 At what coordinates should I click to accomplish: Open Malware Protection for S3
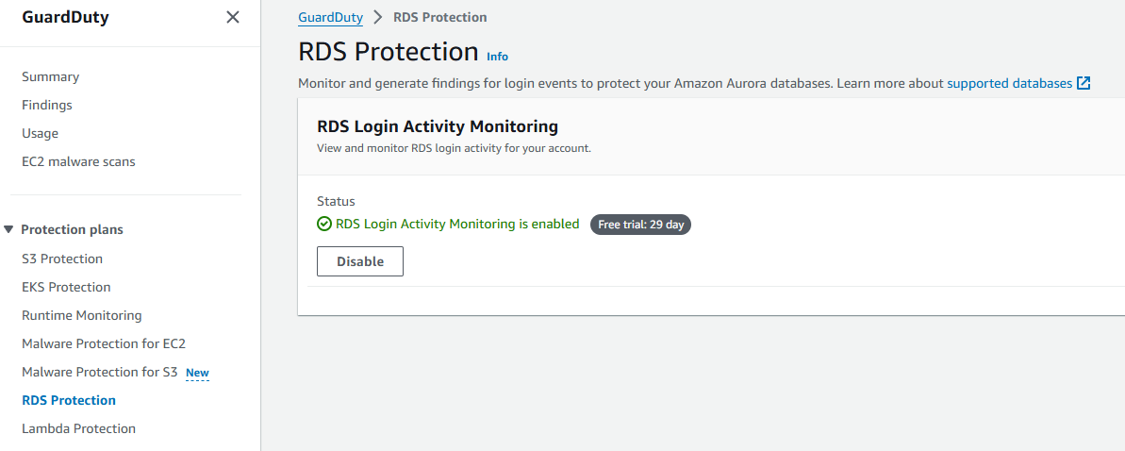tap(100, 372)
